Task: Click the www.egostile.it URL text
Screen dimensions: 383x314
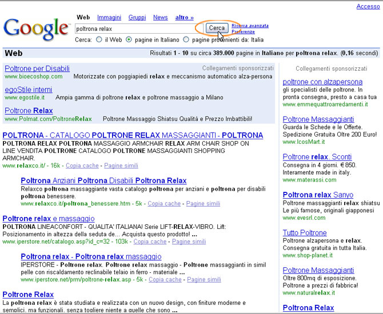Action: (x=25, y=98)
